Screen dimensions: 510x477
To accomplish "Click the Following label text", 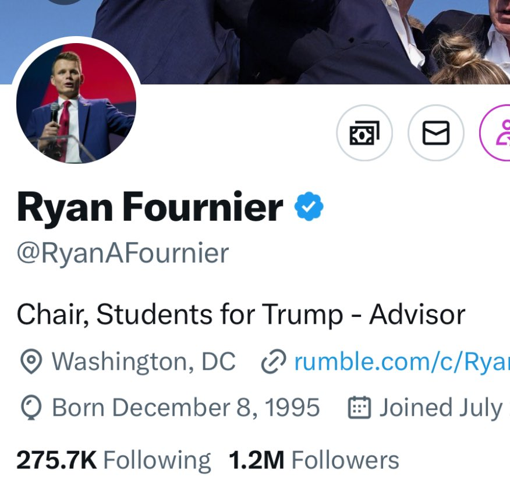I will coord(157,460).
